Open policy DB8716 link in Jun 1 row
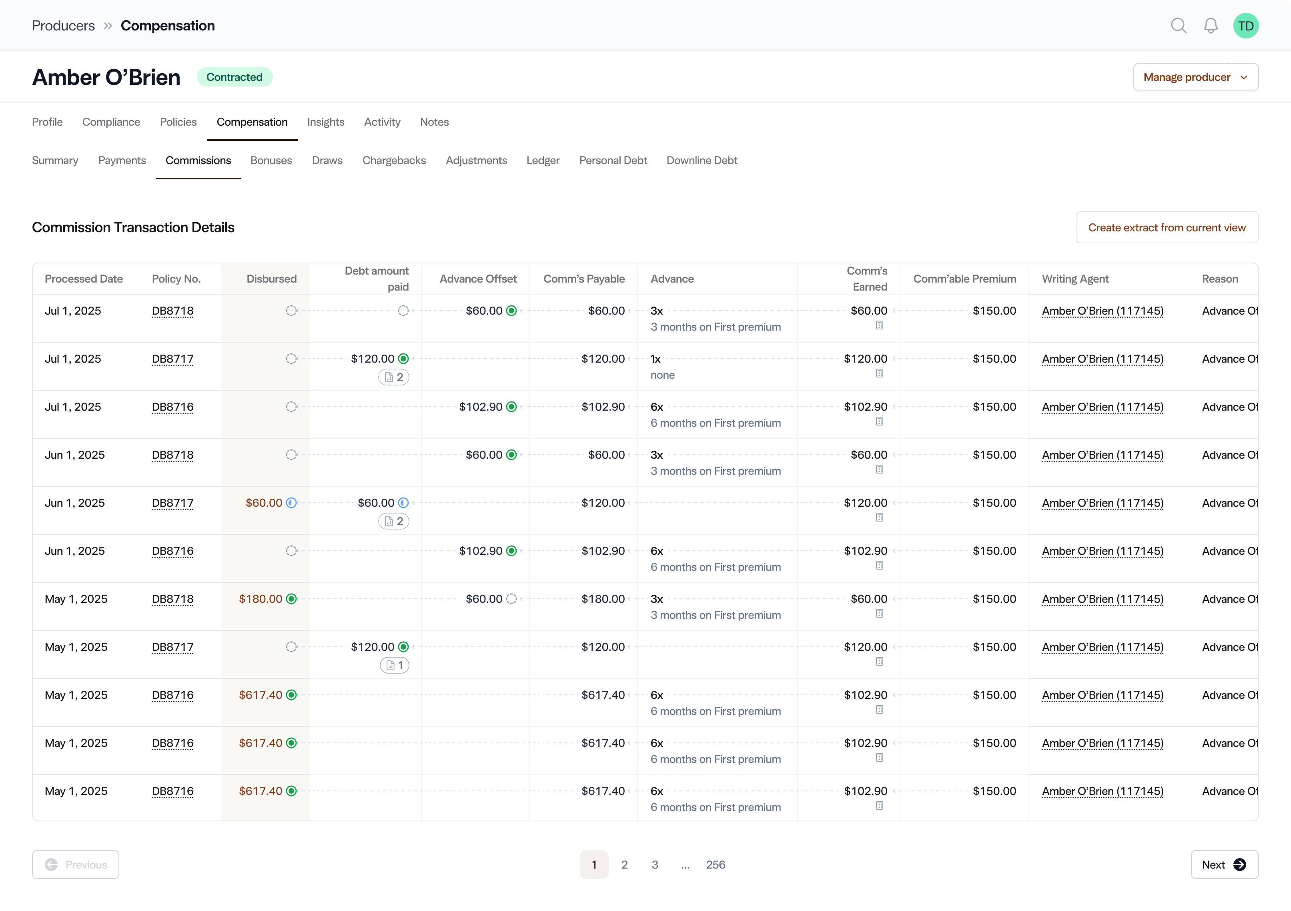 [172, 551]
